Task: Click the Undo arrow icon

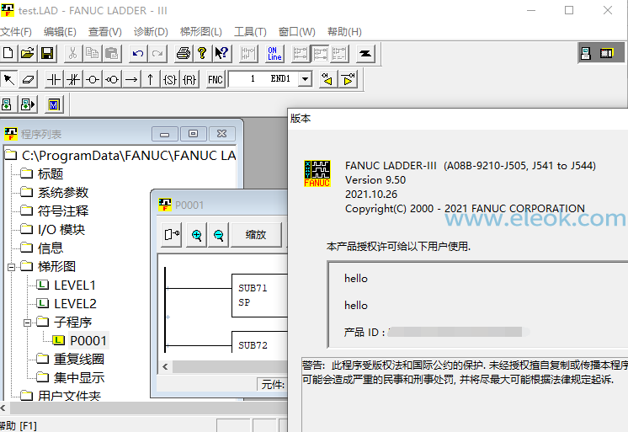Action: click(138, 53)
